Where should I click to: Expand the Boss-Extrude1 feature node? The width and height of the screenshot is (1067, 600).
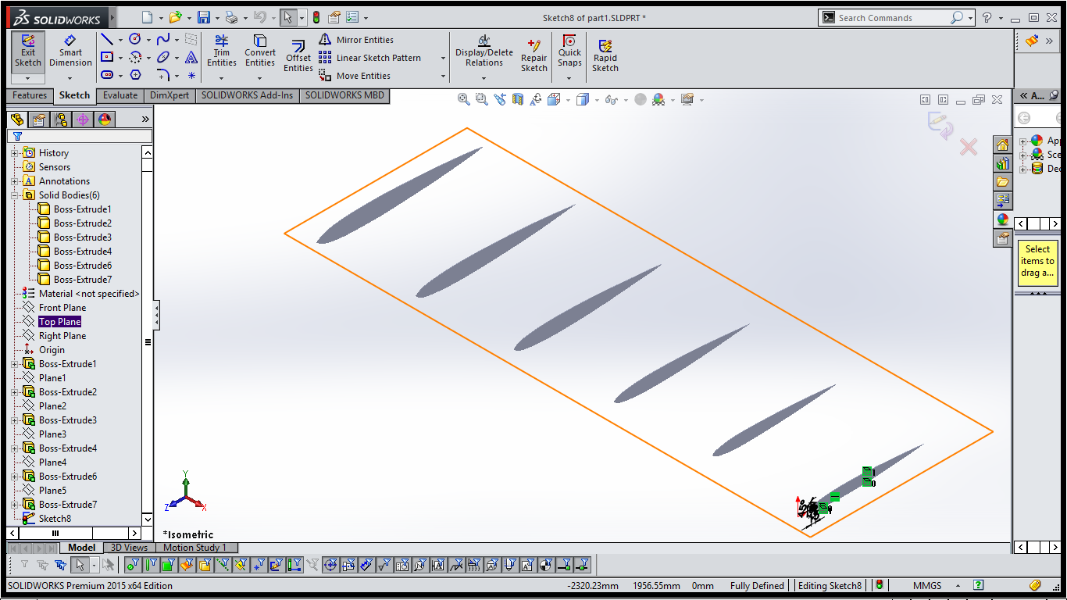coord(14,364)
